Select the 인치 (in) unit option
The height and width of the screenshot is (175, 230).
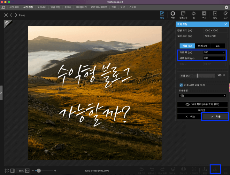pos(203,46)
